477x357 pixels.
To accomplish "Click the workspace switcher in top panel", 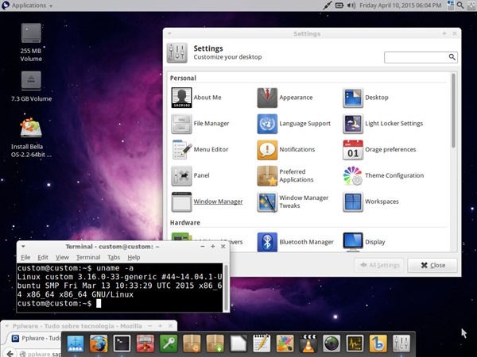I will pos(451,6).
